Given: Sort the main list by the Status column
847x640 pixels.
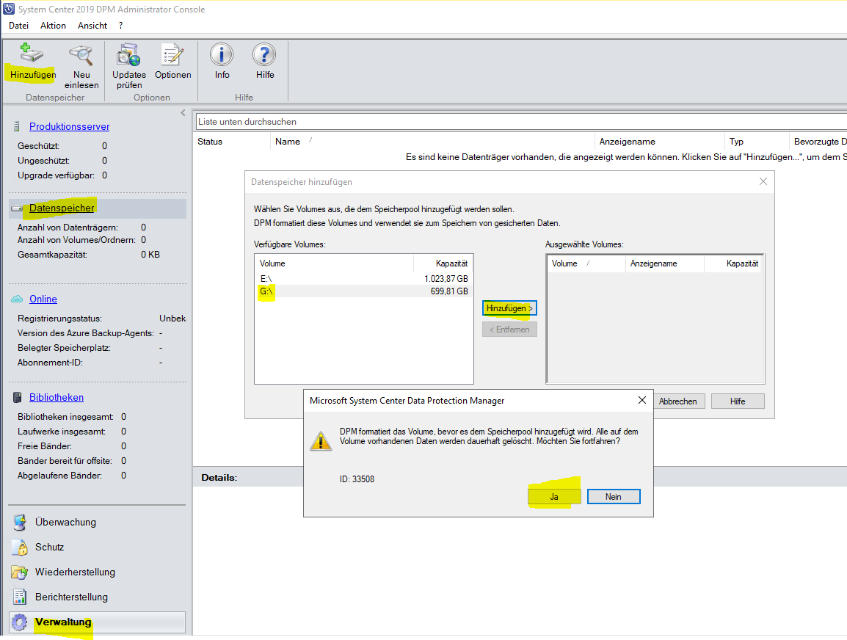Looking at the screenshot, I should point(210,142).
